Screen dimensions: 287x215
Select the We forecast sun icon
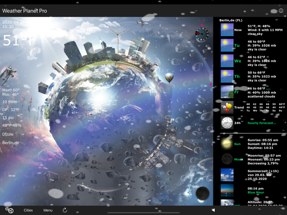click(227, 61)
